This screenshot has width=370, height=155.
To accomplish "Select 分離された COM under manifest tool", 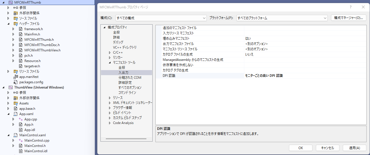I will point(130,78).
